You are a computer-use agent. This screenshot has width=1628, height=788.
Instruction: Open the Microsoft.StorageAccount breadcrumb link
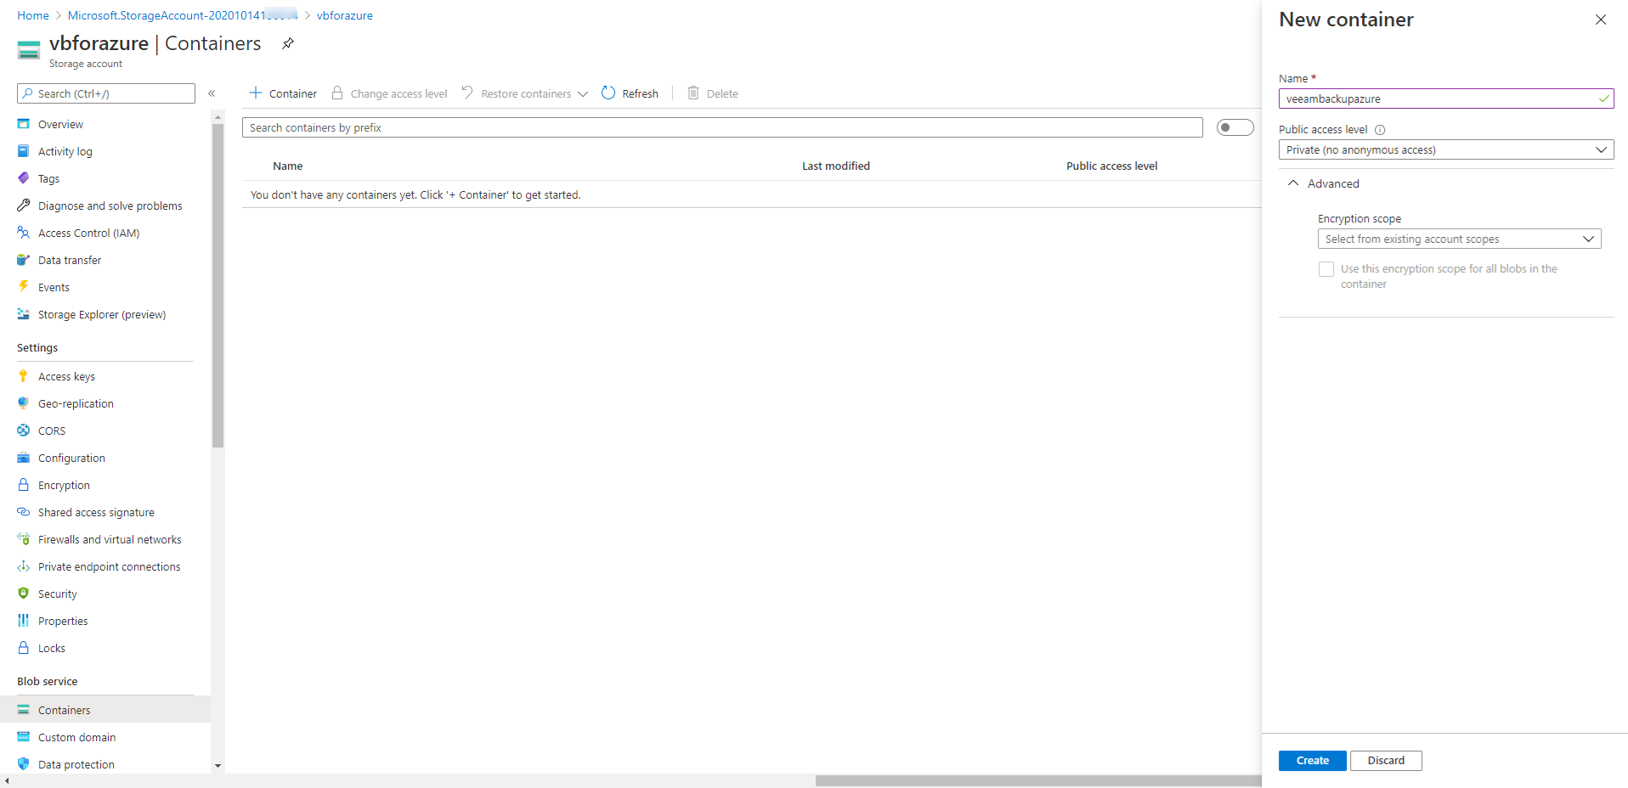pos(183,15)
